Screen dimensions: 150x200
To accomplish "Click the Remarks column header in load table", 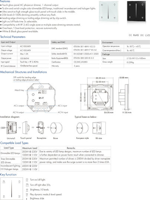I will [71, 148].
